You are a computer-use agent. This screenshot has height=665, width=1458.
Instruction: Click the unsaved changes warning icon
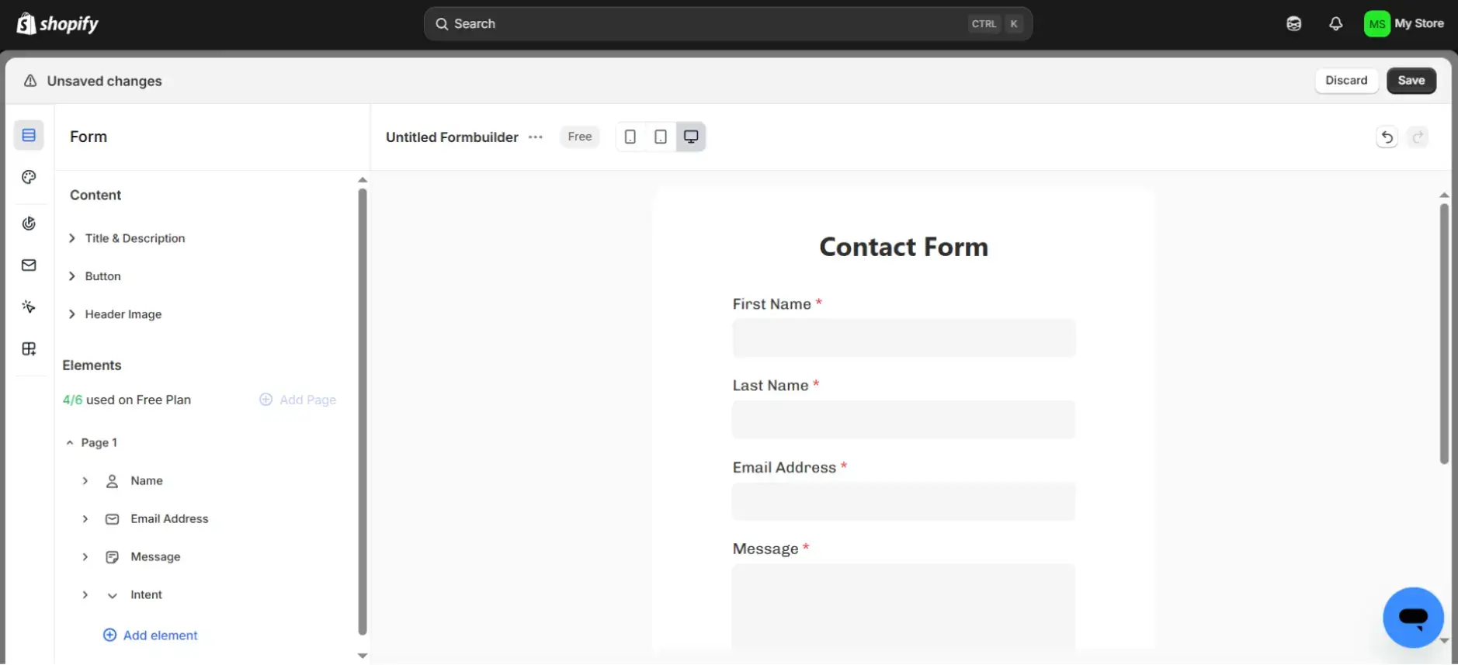point(30,81)
